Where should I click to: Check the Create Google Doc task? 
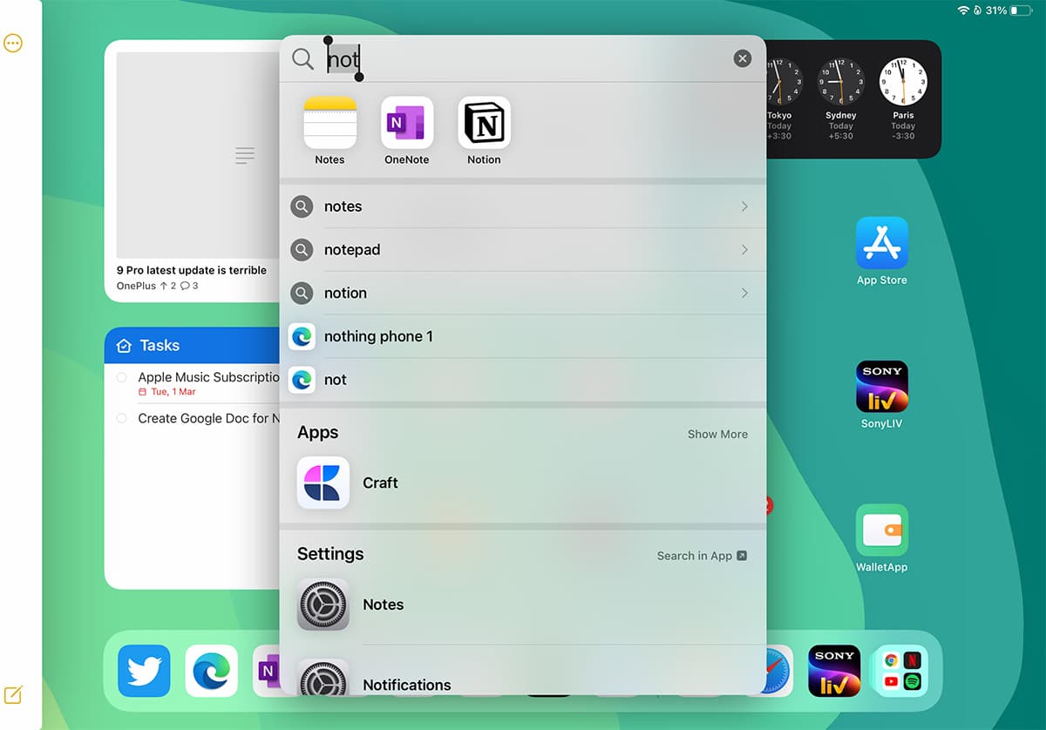click(122, 418)
